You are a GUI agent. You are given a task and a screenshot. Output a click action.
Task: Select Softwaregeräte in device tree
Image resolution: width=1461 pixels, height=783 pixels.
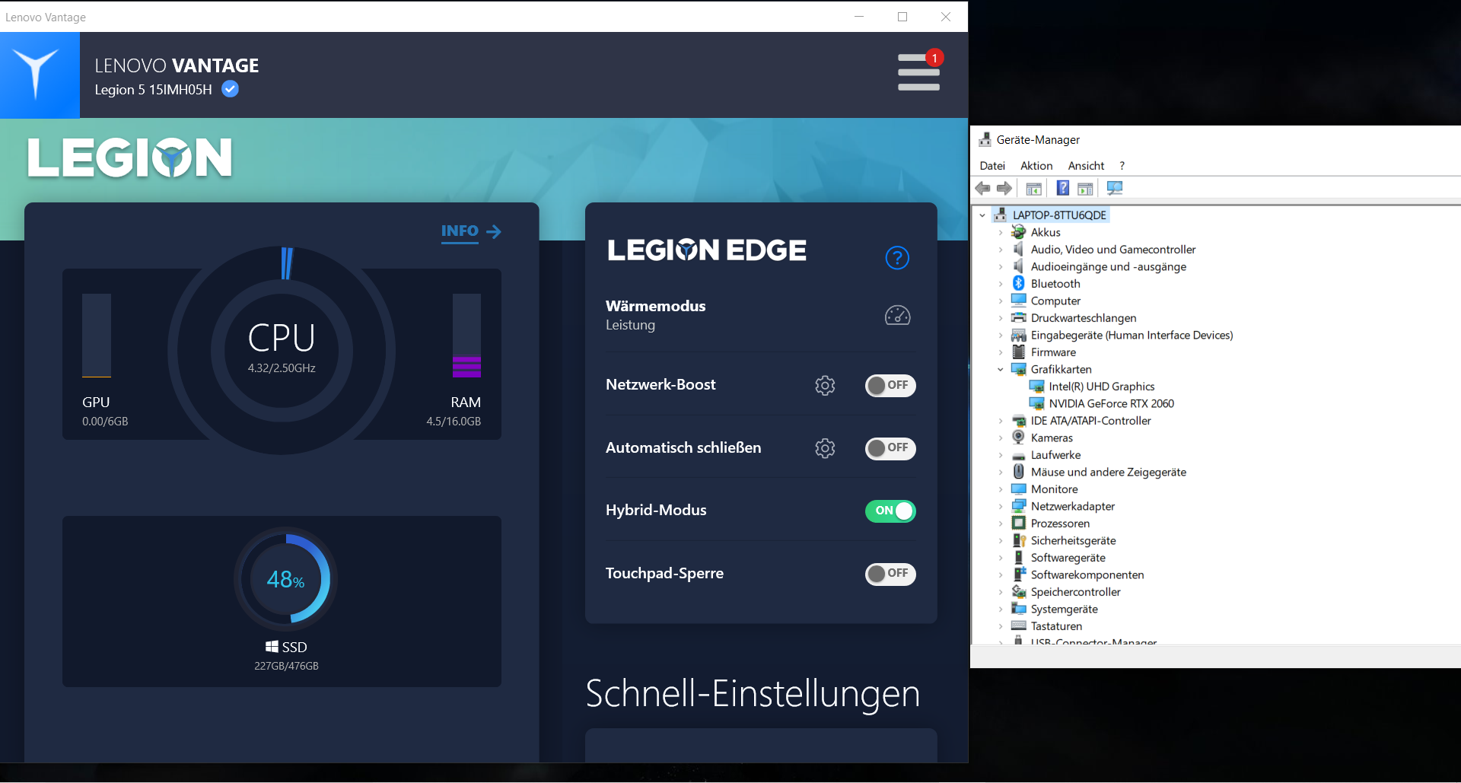pyautogui.click(x=1068, y=558)
